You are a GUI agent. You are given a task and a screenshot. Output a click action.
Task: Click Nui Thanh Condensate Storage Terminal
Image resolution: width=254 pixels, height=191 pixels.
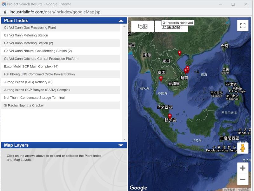coord(34,98)
